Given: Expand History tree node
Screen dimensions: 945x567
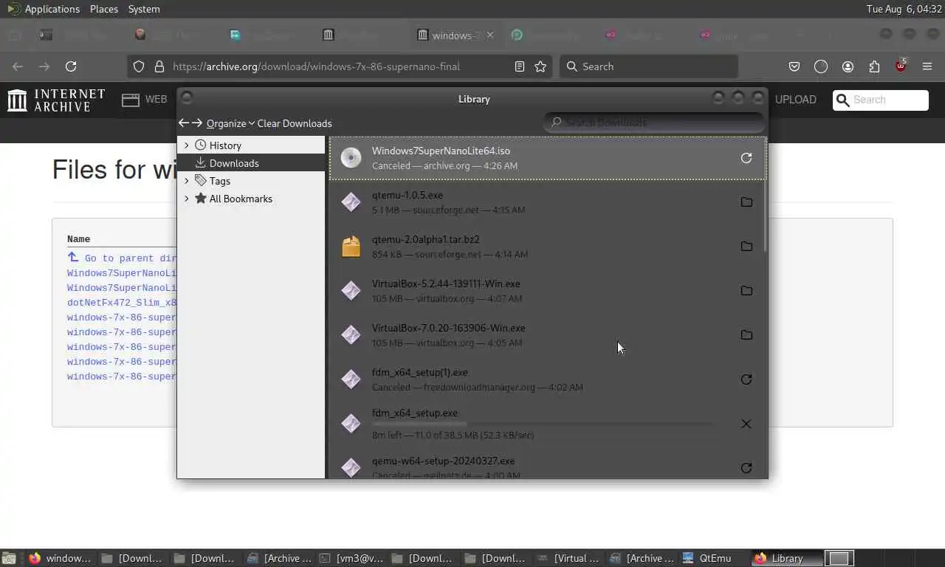Looking at the screenshot, I should tap(186, 145).
